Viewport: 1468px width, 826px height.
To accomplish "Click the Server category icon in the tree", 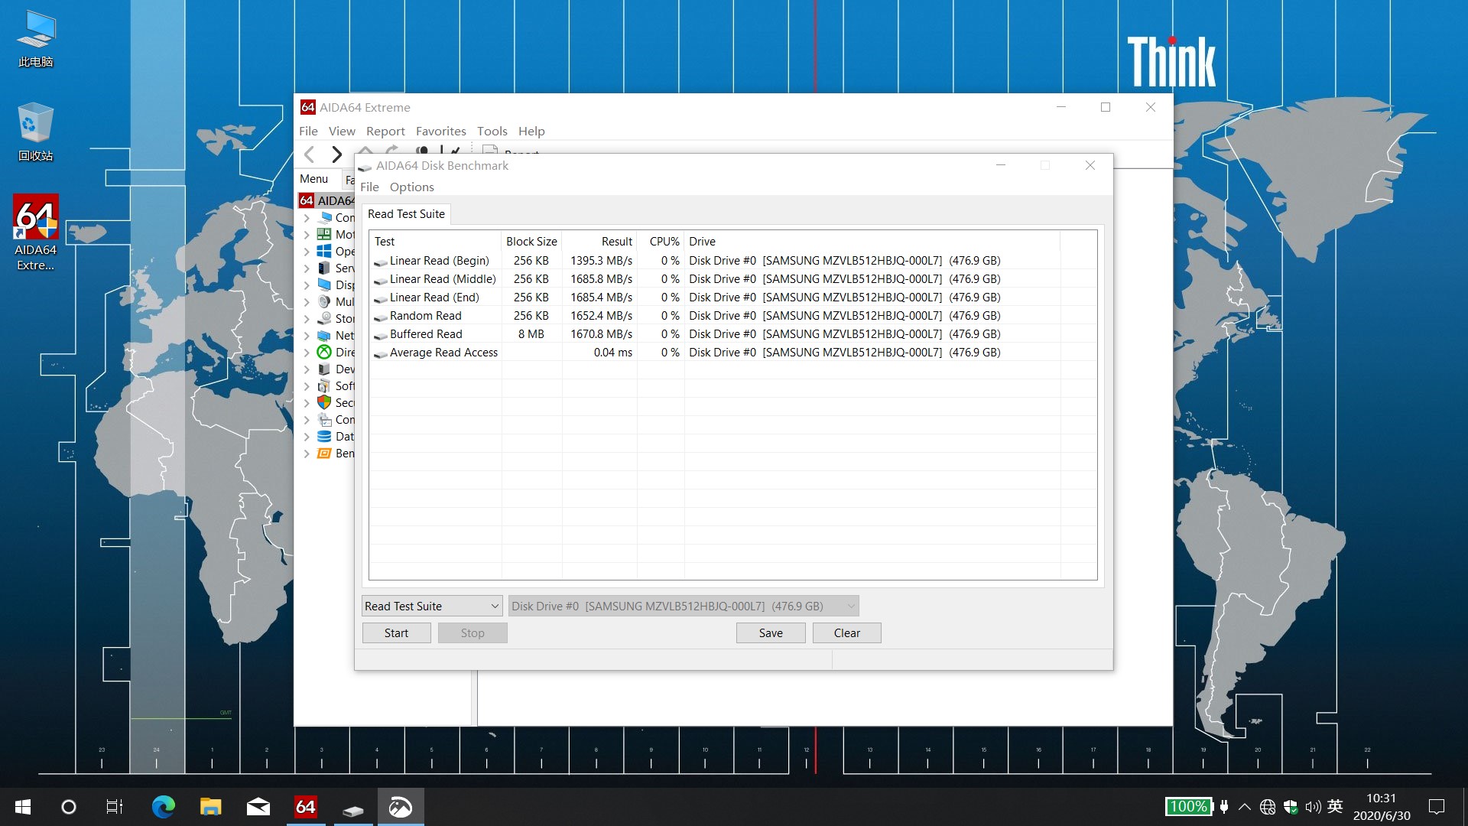I will [x=324, y=268].
